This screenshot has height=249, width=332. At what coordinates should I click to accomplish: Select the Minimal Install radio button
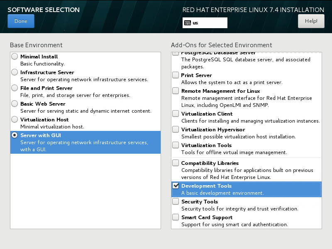pos(15,56)
